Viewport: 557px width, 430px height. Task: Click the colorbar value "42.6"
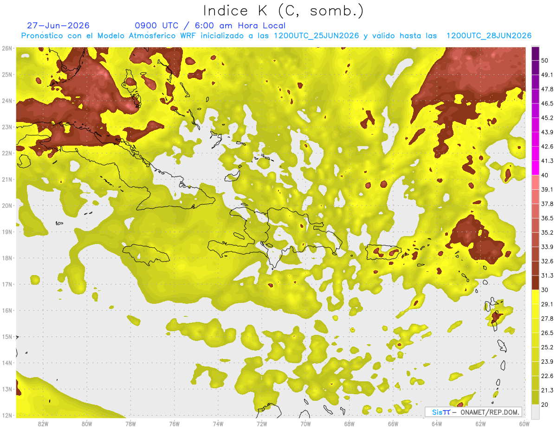click(x=547, y=147)
